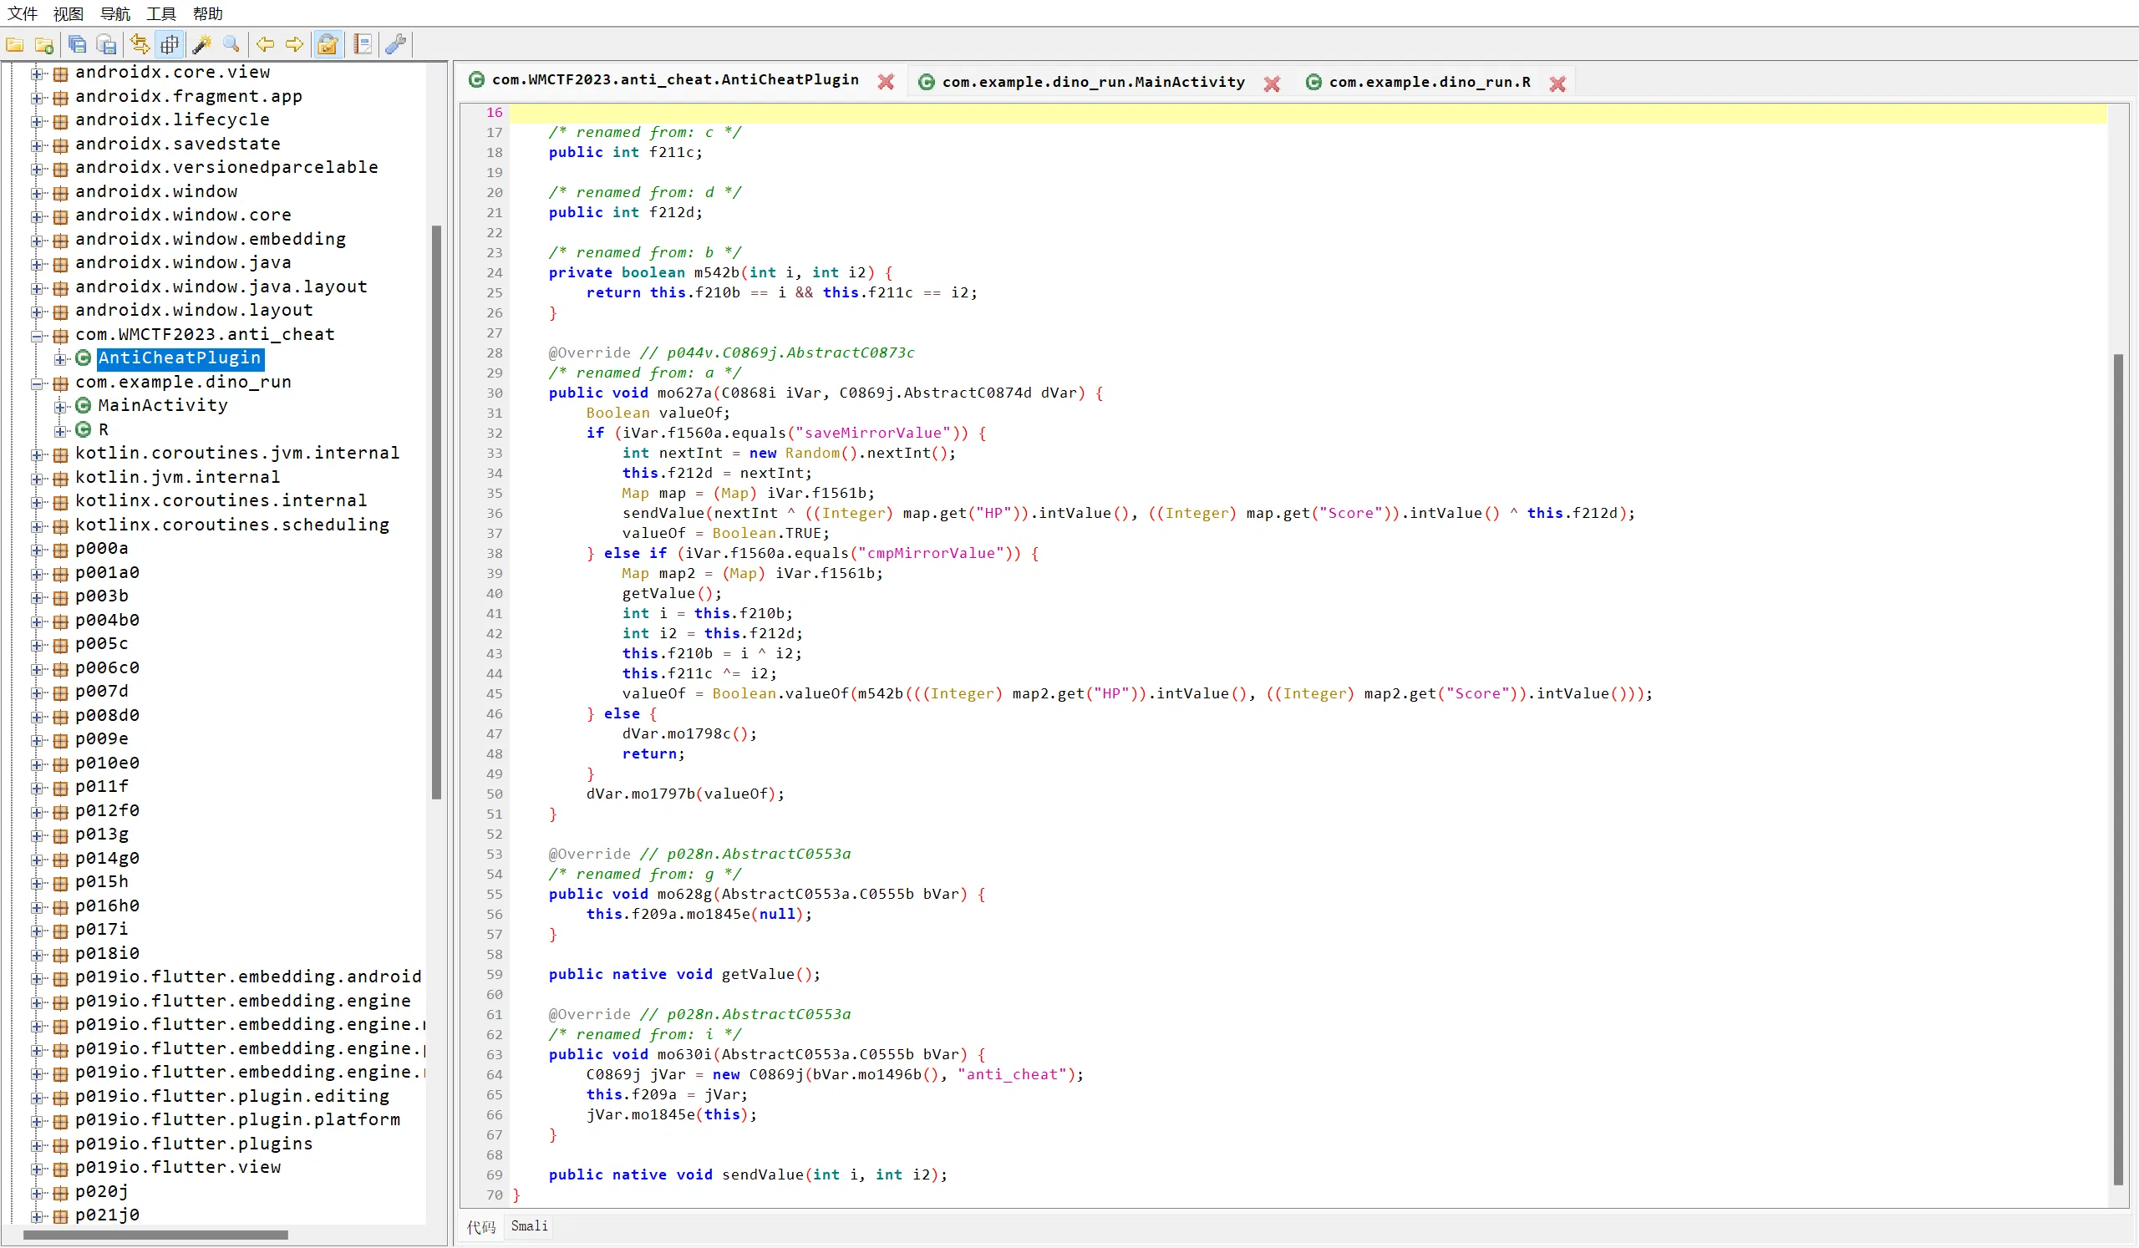2139x1248 pixels.
Task: Expand the p008d0 package
Action: pos(38,716)
